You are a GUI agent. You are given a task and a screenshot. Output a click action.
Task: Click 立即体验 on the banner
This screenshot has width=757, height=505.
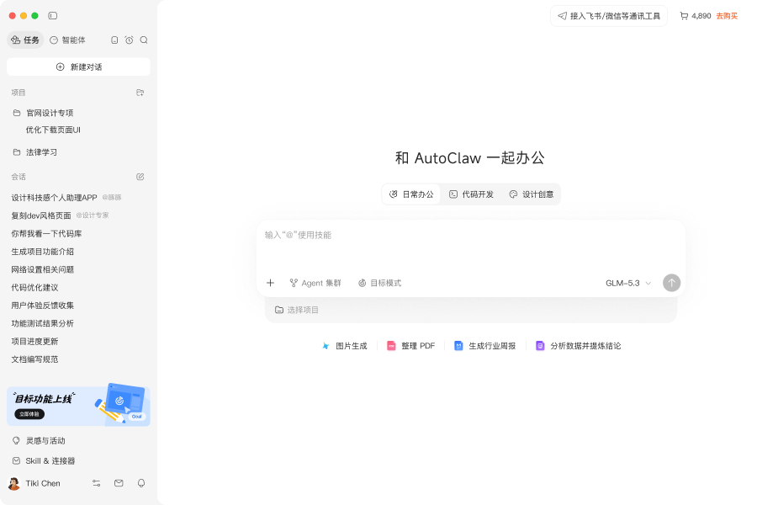tap(29, 414)
